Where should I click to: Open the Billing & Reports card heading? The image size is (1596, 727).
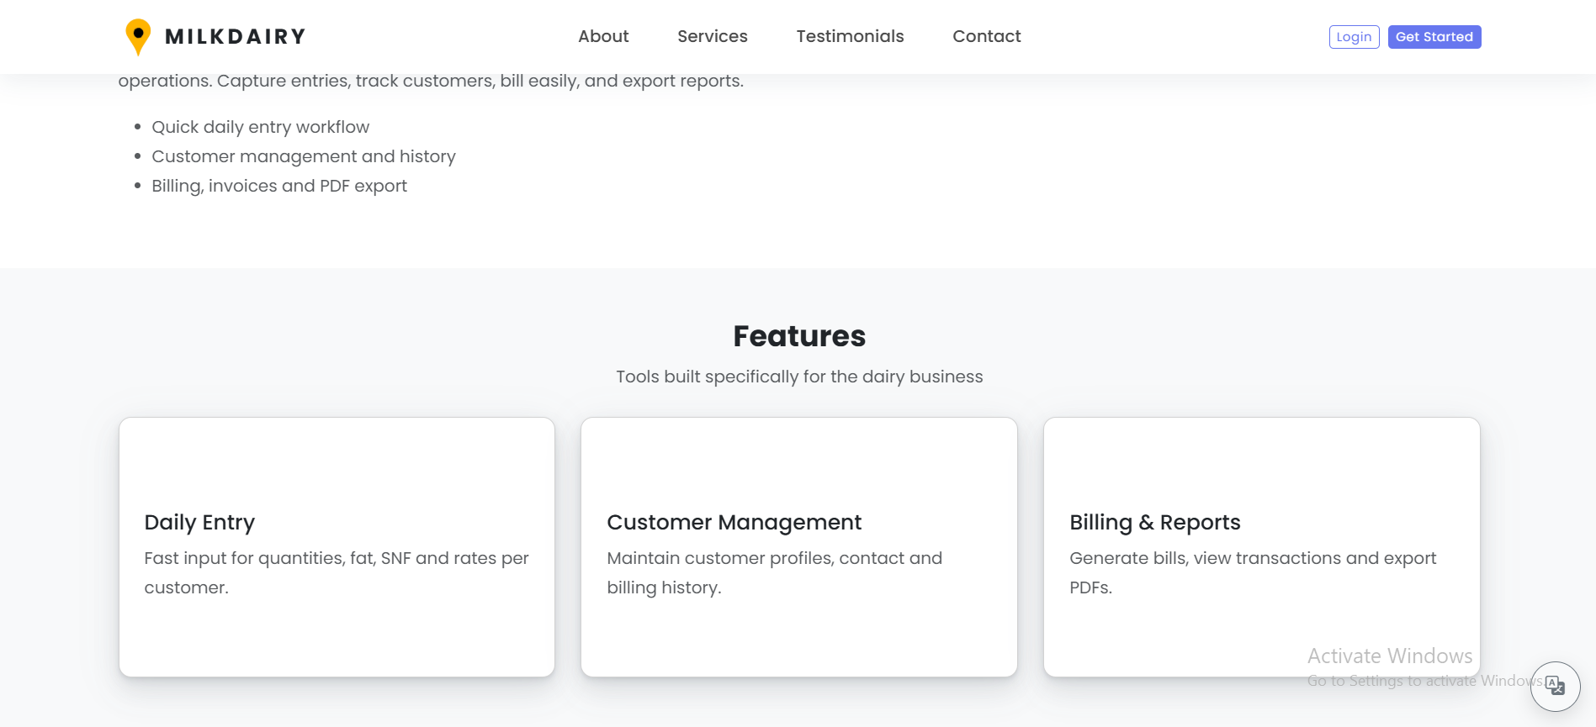click(1154, 522)
